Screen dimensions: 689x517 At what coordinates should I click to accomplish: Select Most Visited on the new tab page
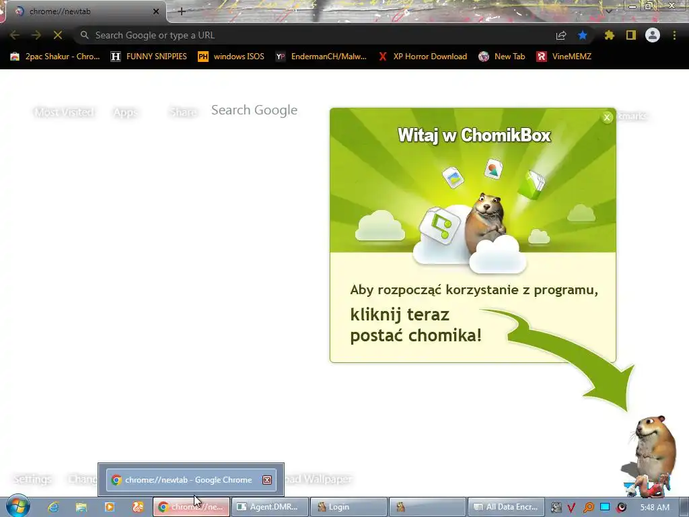click(64, 112)
